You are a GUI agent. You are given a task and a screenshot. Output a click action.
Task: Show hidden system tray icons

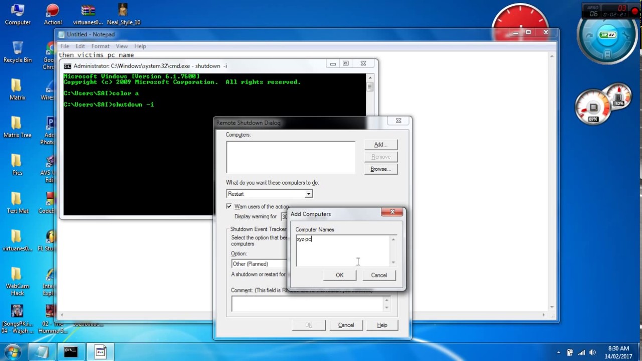[x=558, y=352]
